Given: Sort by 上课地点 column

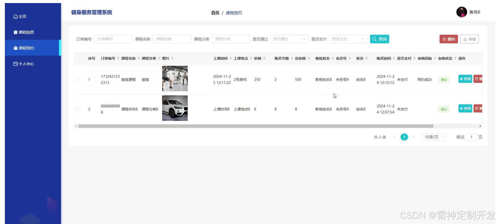Looking at the screenshot, I should point(251,58).
